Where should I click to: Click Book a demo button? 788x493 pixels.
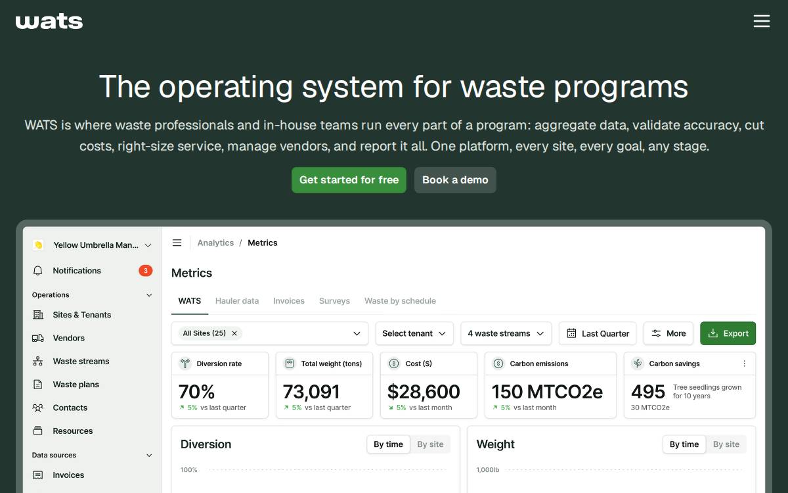coord(455,180)
